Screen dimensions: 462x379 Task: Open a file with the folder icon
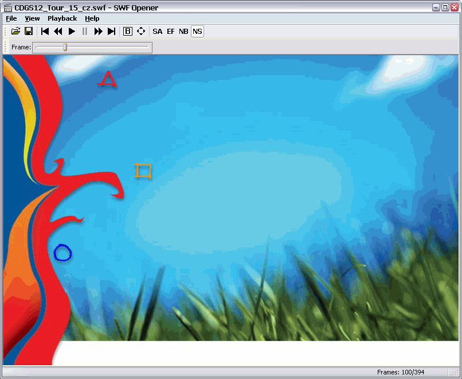coord(15,31)
